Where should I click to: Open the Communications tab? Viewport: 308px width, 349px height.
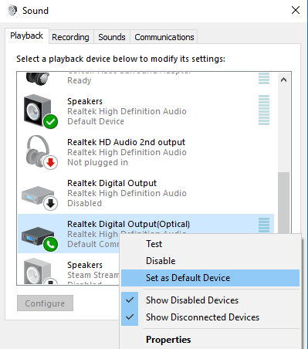164,37
